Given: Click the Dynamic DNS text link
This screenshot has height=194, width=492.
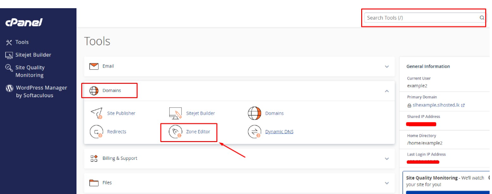Looking at the screenshot, I should (x=279, y=131).
